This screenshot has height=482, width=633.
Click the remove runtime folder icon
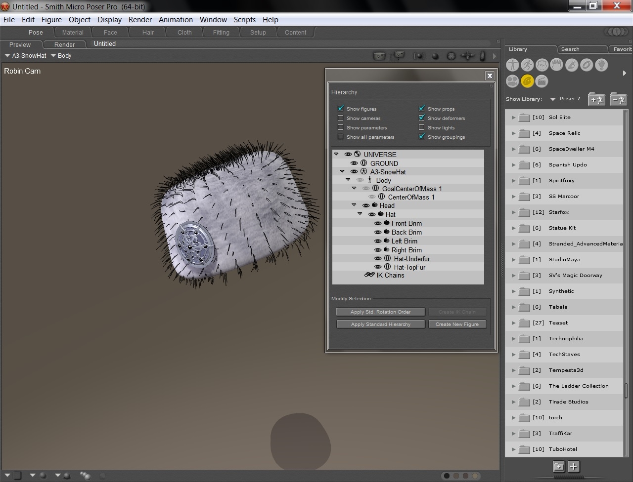click(618, 99)
